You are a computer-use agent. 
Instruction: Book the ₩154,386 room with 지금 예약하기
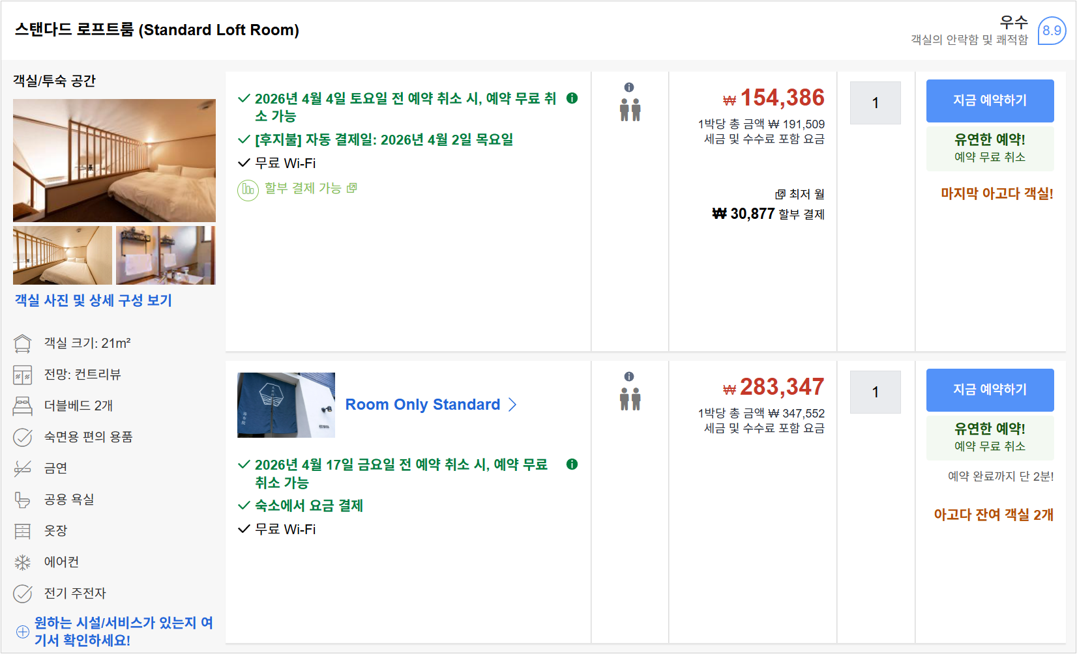tap(990, 101)
